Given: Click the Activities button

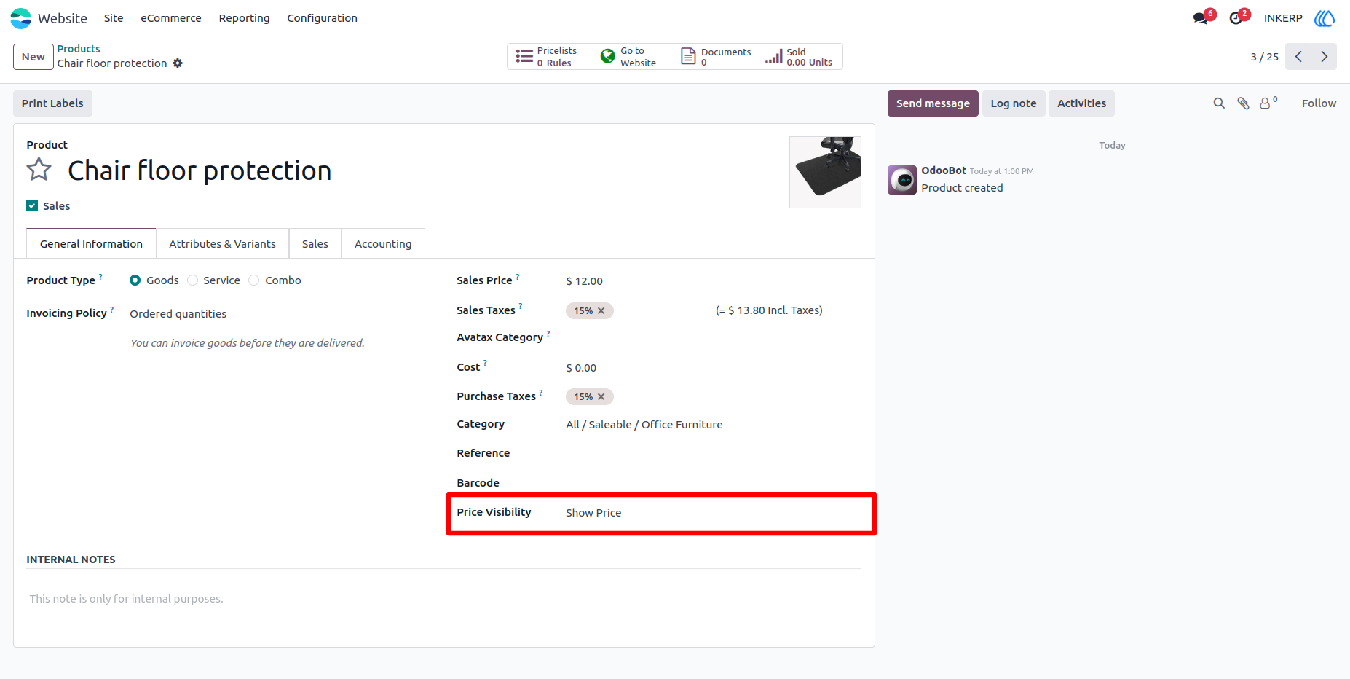Looking at the screenshot, I should [1081, 103].
